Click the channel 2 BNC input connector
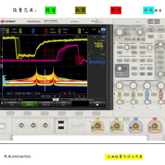This screenshot has height=165, width=165. (x=117, y=126)
